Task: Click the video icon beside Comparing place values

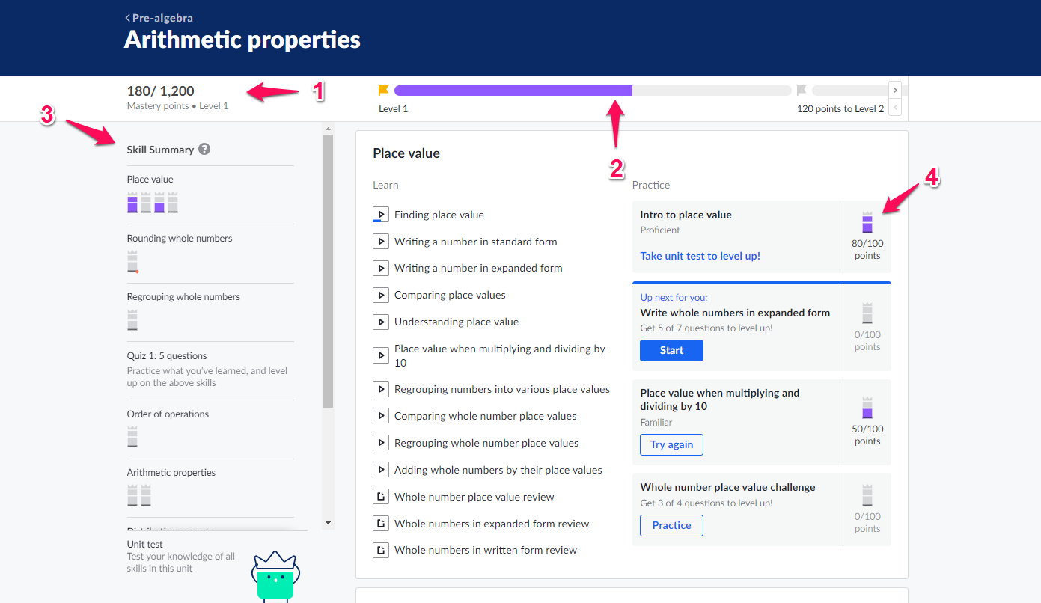Action: [380, 295]
